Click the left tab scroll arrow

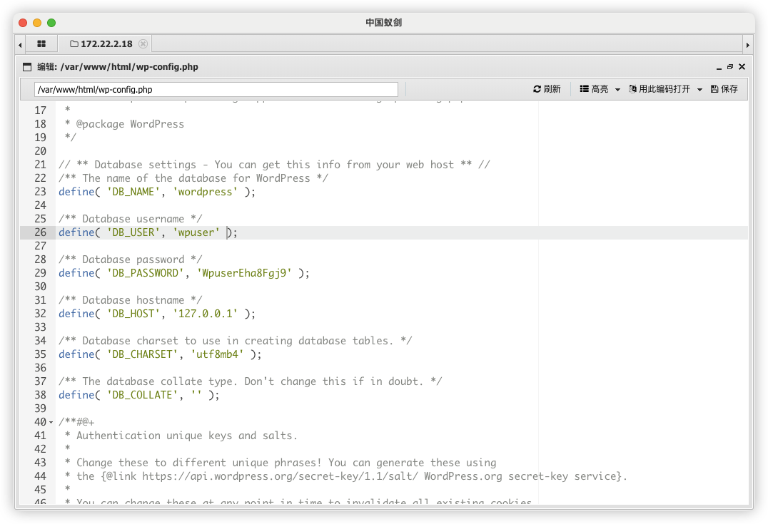click(20, 45)
